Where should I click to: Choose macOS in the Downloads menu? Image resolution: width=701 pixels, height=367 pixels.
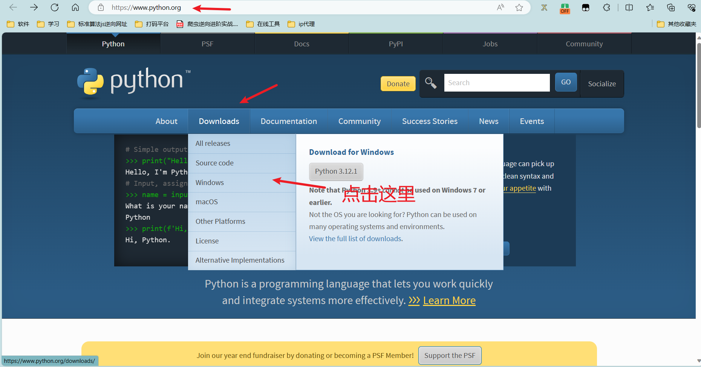point(242,202)
